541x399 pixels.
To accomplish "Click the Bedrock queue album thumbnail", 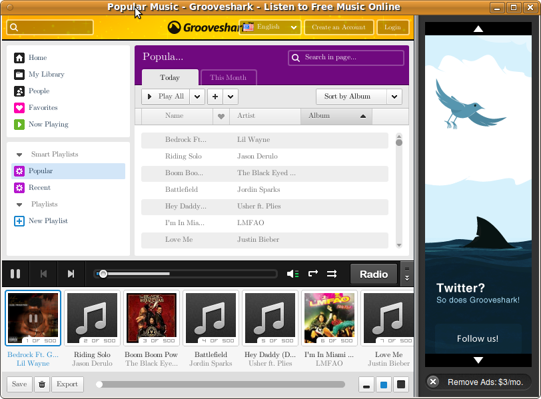I will [x=33, y=318].
